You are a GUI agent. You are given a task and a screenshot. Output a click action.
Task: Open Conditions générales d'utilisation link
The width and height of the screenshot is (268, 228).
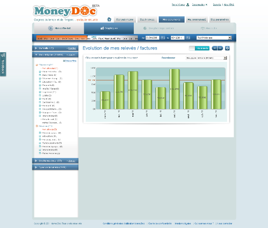point(124,223)
